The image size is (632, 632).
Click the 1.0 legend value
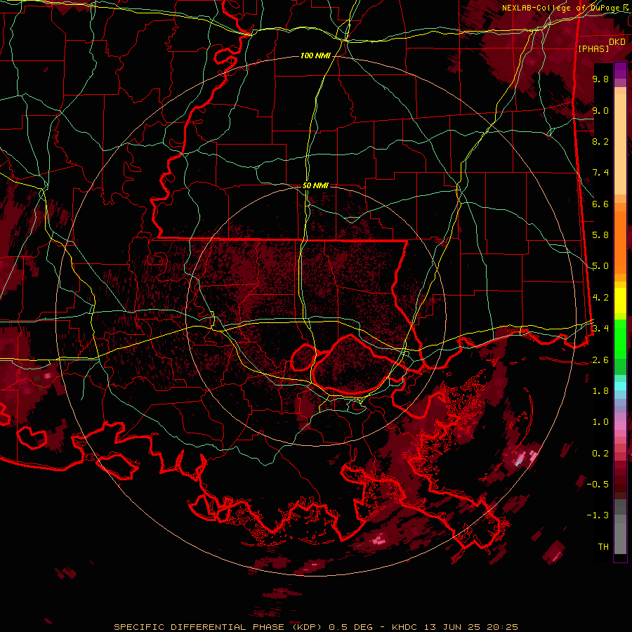tap(600, 422)
